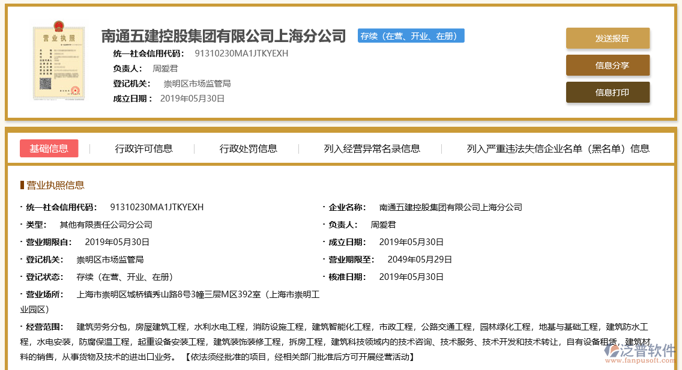Click 登记状态 value 存续（在营、开业、在册）
Viewport: 682px width, 370px height.
tap(125, 277)
